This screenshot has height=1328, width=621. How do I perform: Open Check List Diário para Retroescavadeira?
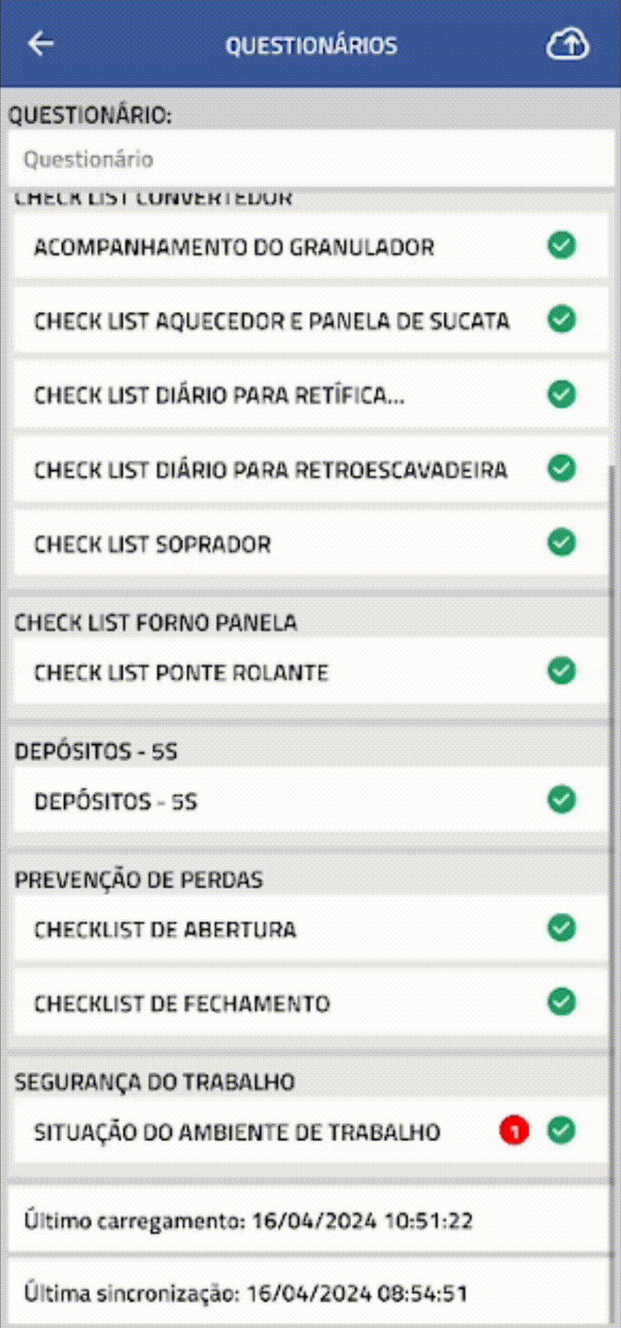coord(270,470)
